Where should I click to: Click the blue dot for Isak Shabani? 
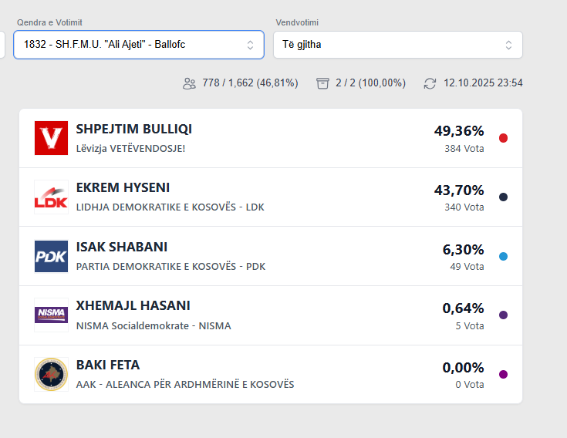point(503,256)
